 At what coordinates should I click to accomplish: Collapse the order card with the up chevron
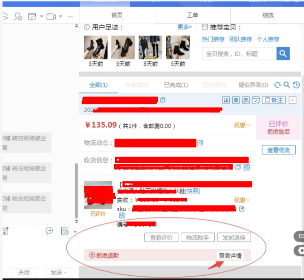[x=292, y=100]
